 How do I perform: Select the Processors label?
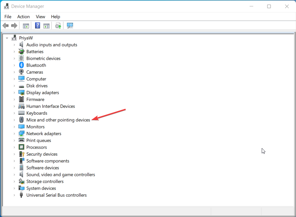[37, 147]
